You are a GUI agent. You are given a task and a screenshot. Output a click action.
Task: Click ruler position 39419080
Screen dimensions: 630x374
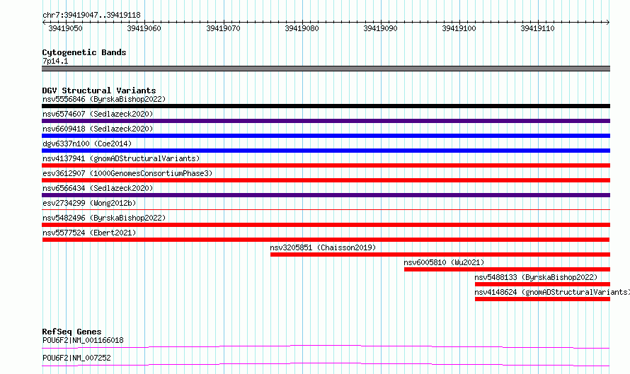[x=302, y=28]
